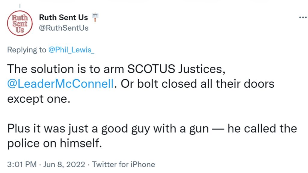308x173 pixels.
Task: Click the Jun 8, 2022 date
Action: pyautogui.click(x=64, y=164)
